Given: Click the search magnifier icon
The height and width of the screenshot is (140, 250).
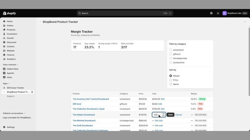Looking at the screenshot, I should click(x=80, y=13).
